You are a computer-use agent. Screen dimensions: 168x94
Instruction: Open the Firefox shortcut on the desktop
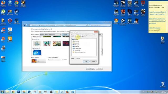tap(3, 4)
